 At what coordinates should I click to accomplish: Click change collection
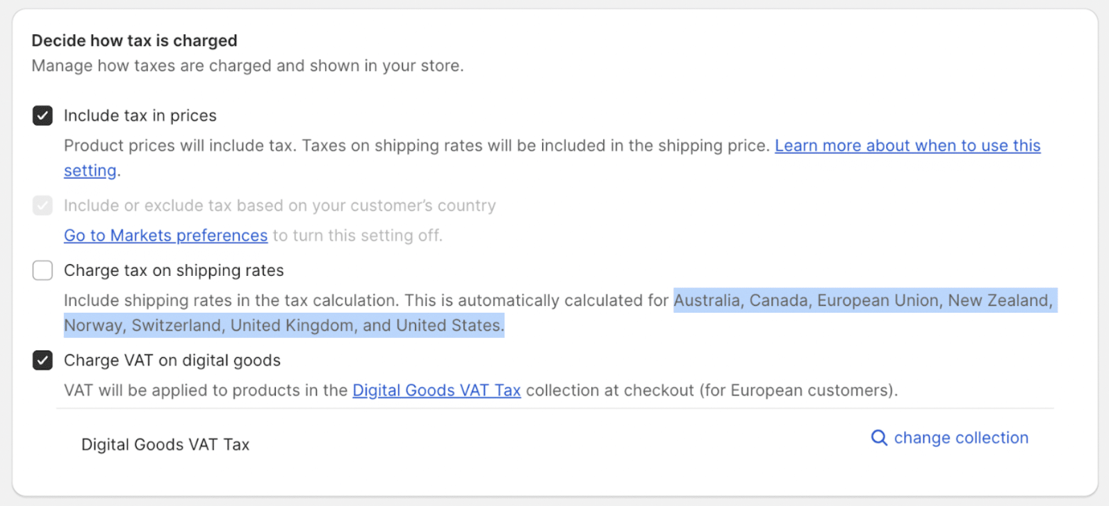pos(962,438)
